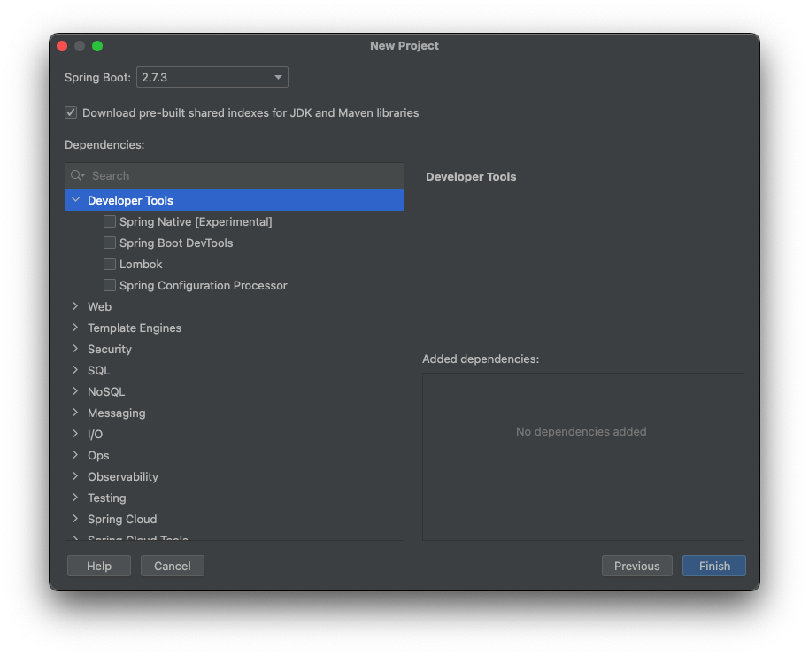Expand the Testing category chevron
809x656 pixels.
[x=76, y=497]
